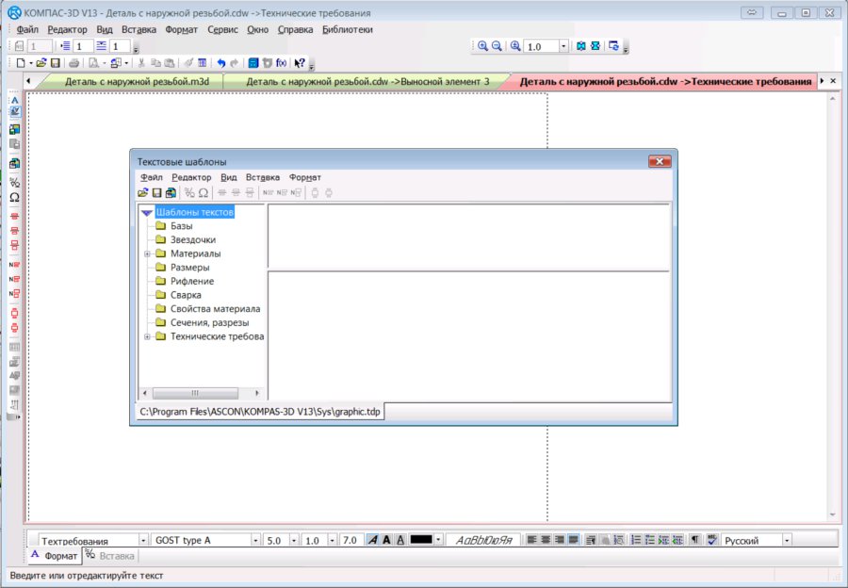Click the text 'A' icon atop left sidebar

tap(14, 100)
